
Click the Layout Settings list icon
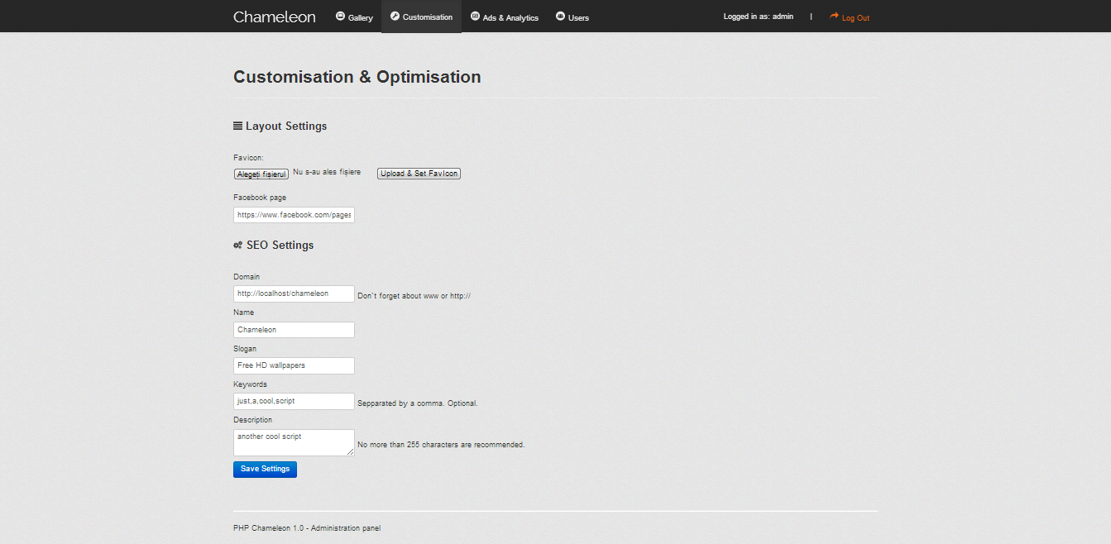237,126
